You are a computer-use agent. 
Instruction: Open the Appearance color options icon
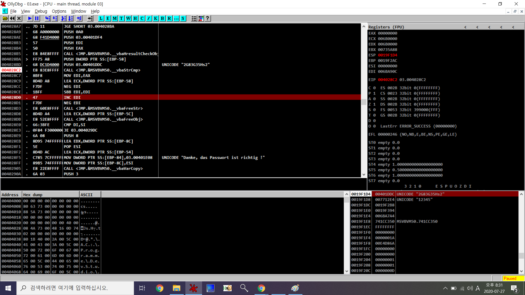tap(201, 18)
